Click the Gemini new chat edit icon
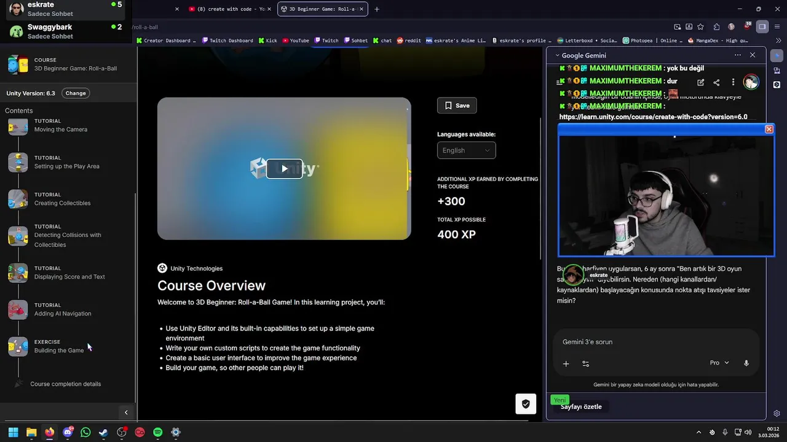Screen dimensions: 787x442 point(701,82)
